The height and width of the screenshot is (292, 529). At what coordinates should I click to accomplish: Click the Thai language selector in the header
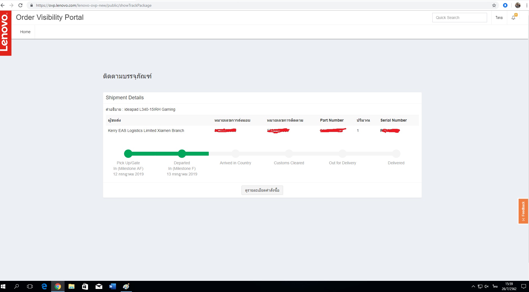click(499, 18)
